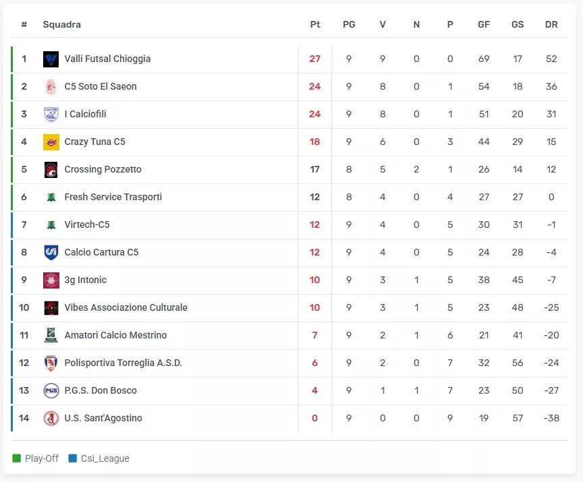Click Virtech-C5 points value 12
The width and height of the screenshot is (583, 482).
click(x=315, y=225)
